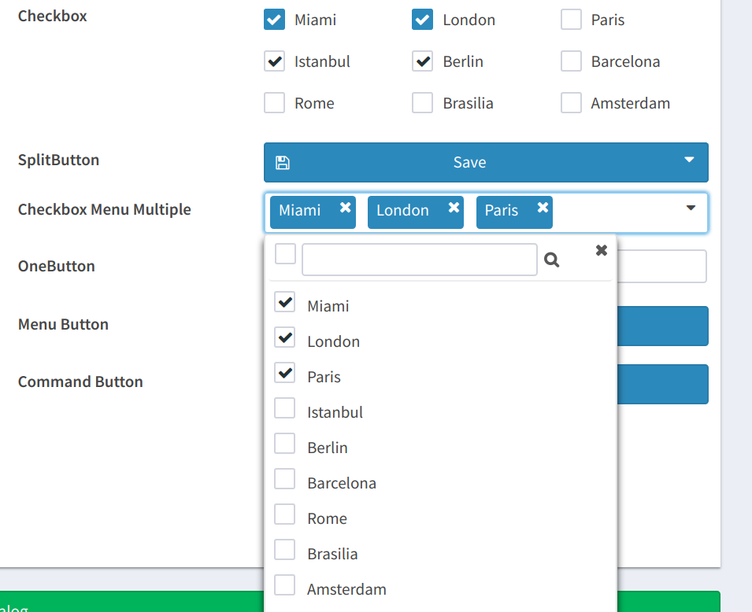Uncheck the Istanbul checkbox
The image size is (752, 612).
pyautogui.click(x=274, y=61)
